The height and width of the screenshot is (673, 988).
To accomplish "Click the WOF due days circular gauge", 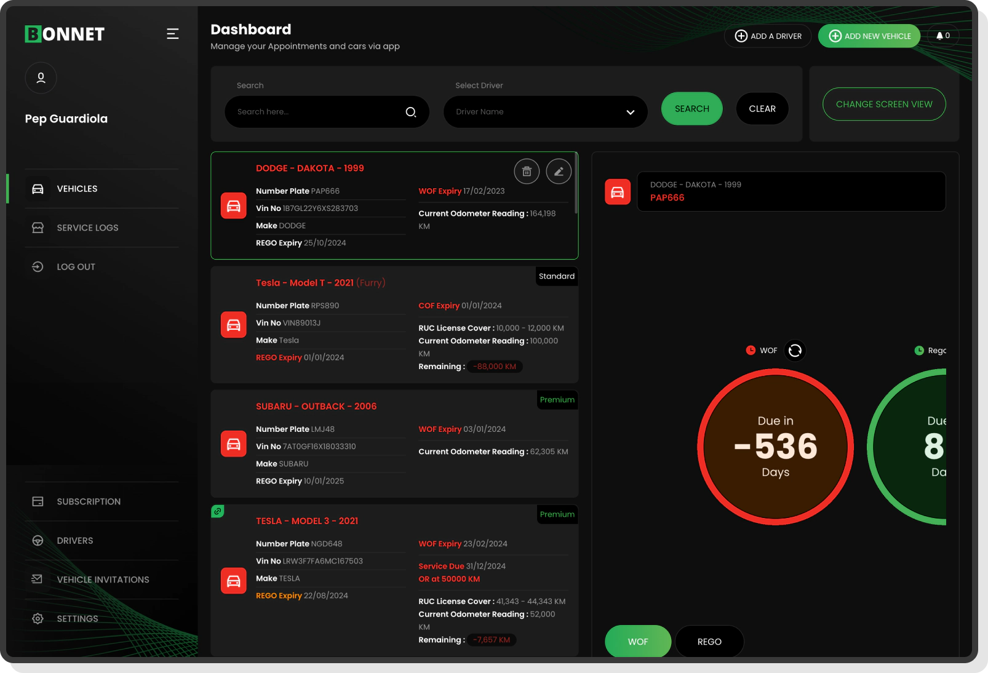I will pyautogui.click(x=775, y=447).
